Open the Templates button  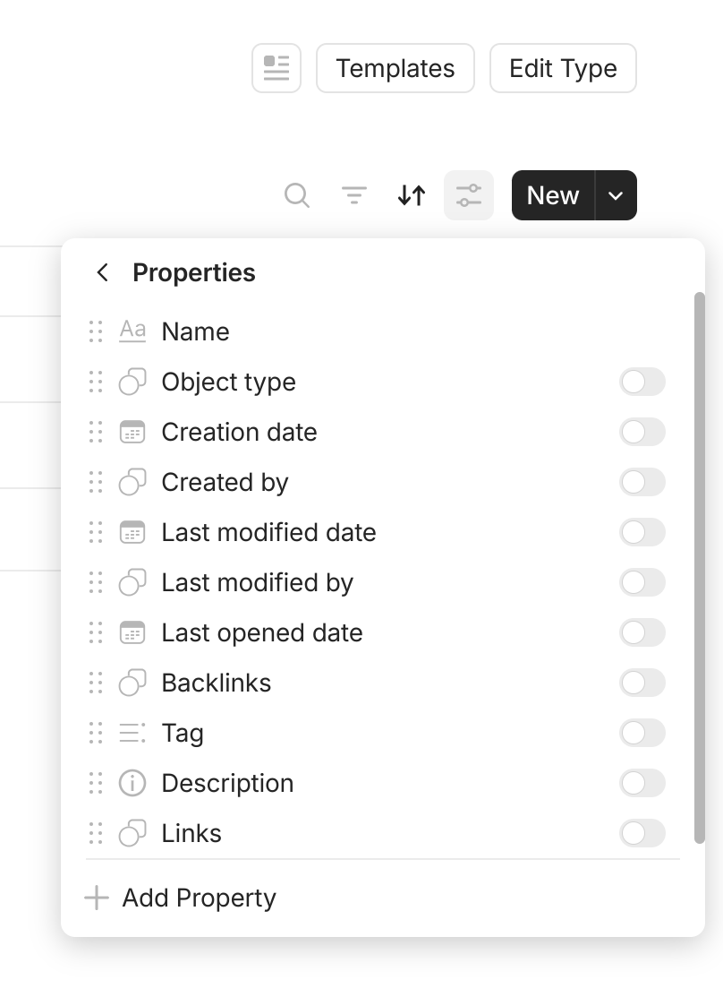click(x=396, y=68)
